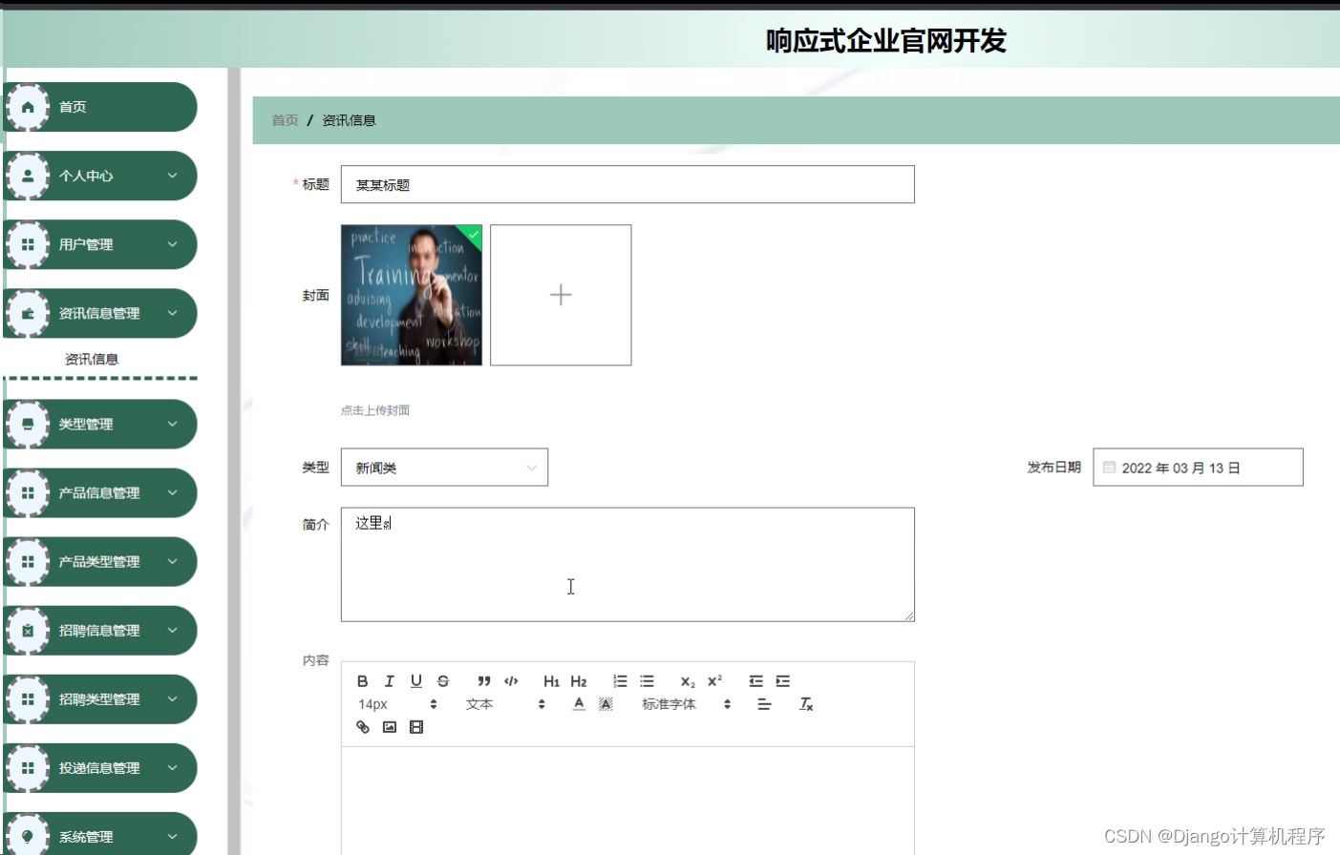This screenshot has height=855, width=1340.
Task: Click the clear formatting icon Tx
Action: coord(805,704)
